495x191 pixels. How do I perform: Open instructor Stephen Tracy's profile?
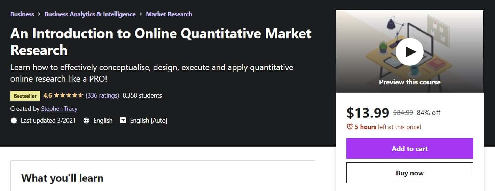tap(59, 109)
